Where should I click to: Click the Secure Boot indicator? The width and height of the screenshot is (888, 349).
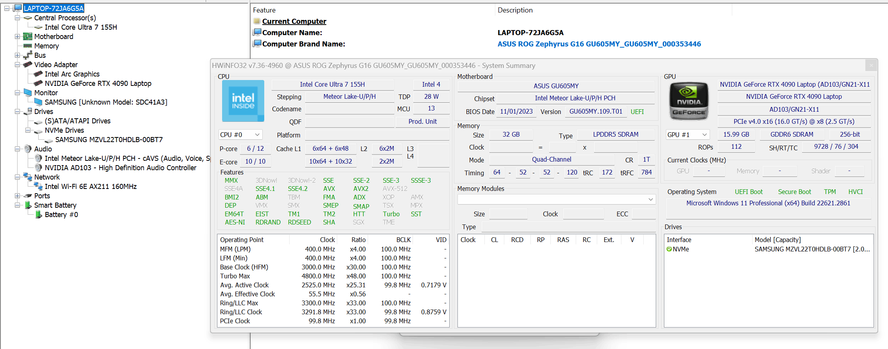coord(794,192)
